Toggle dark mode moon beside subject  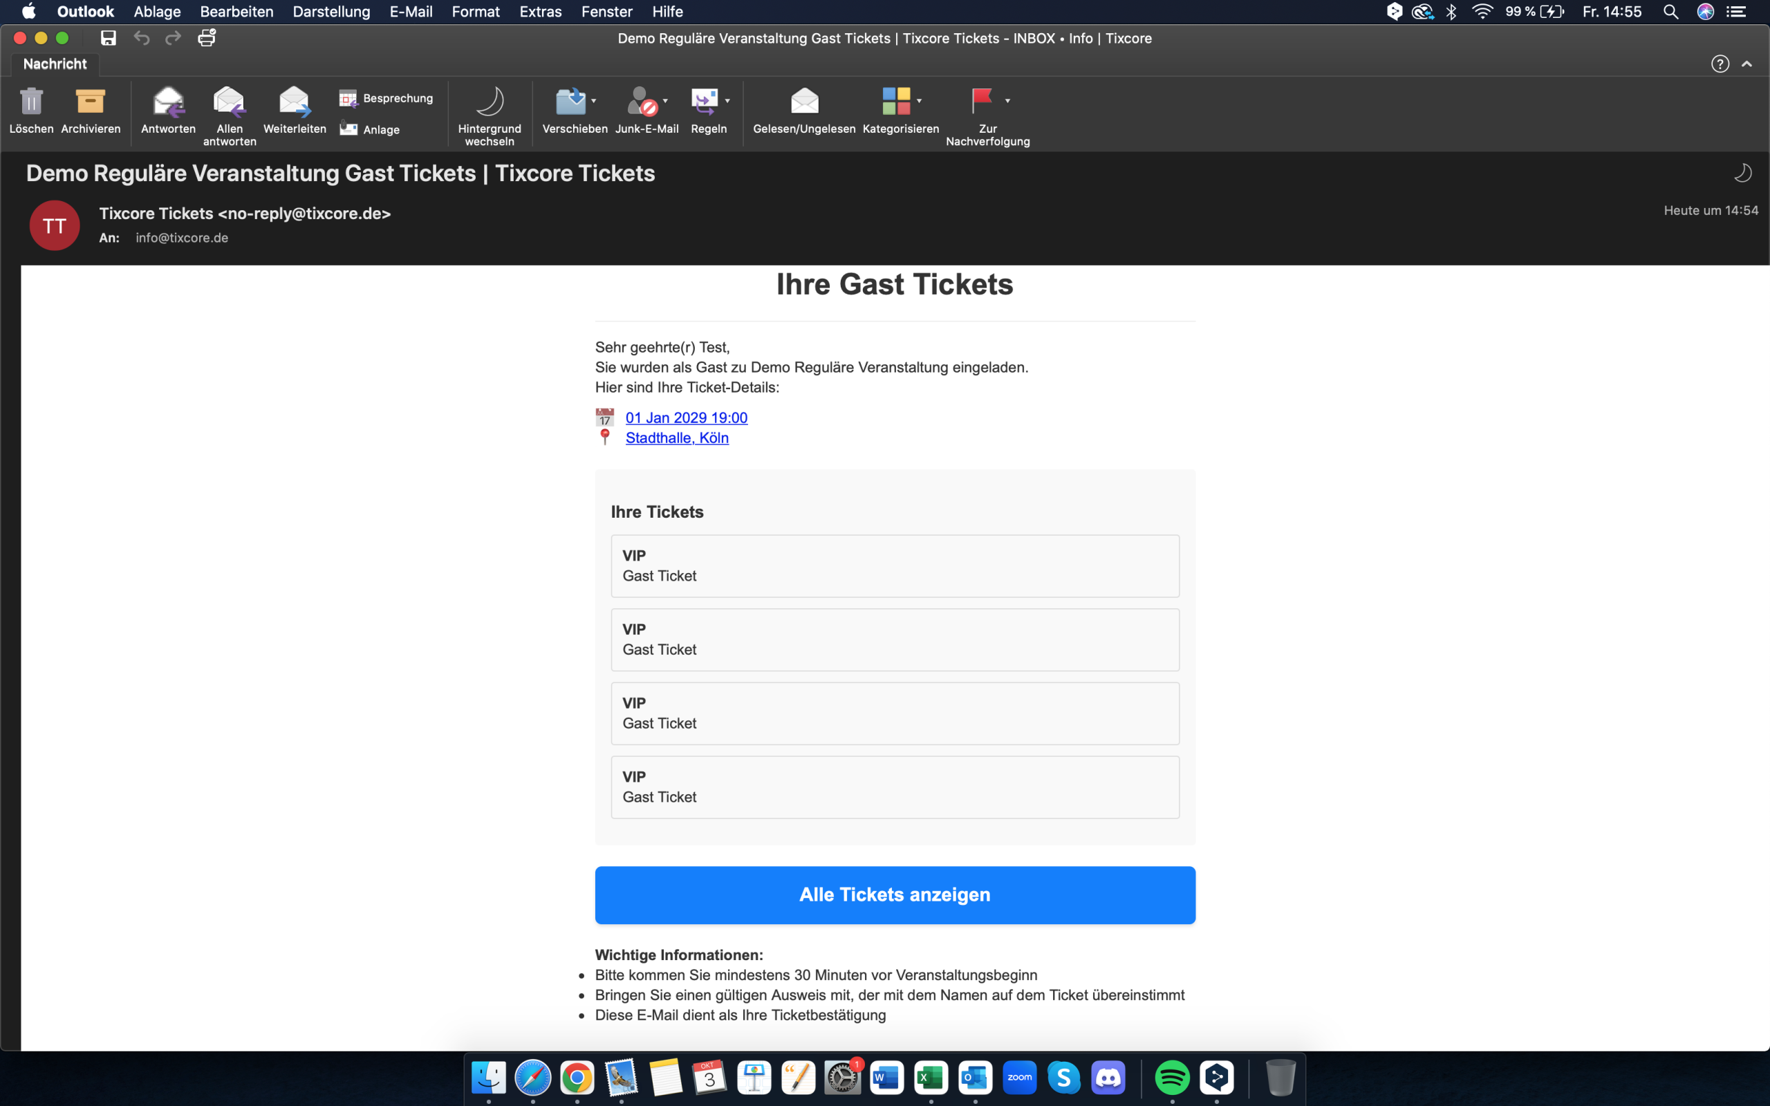coord(1742,173)
